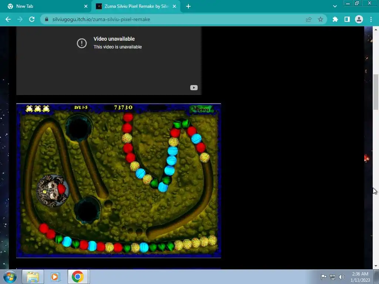Toggle the browser side panel icon
Image resolution: width=379 pixels, height=284 pixels.
click(x=347, y=19)
